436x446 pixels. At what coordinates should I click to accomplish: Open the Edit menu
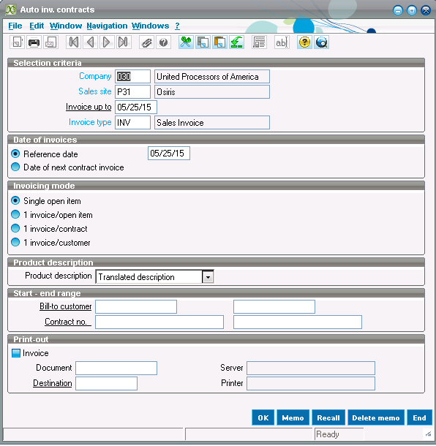click(x=37, y=26)
